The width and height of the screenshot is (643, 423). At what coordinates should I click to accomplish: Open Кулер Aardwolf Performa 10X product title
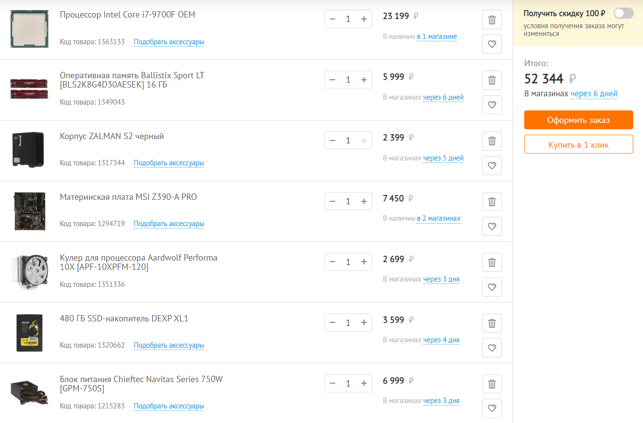click(139, 263)
